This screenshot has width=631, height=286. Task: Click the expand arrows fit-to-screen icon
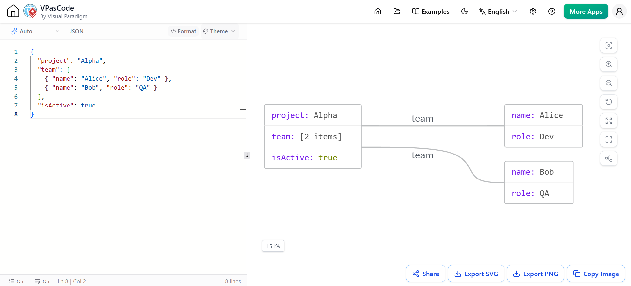tap(609, 121)
